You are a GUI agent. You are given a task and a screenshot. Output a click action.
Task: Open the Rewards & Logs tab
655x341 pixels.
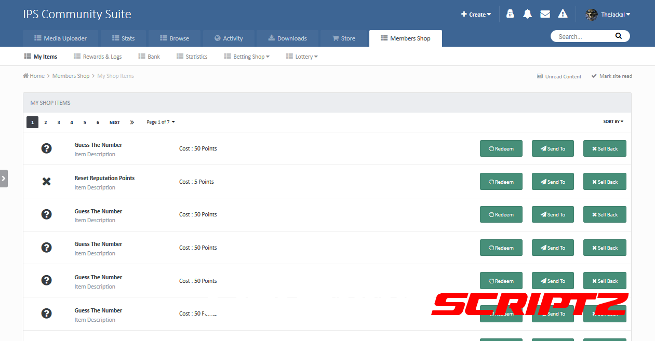(98, 57)
